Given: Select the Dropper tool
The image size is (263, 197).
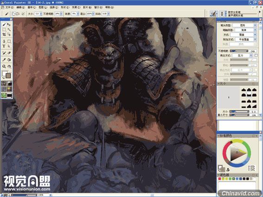Looking at the screenshot, I should pyautogui.click(x=4, y=60).
